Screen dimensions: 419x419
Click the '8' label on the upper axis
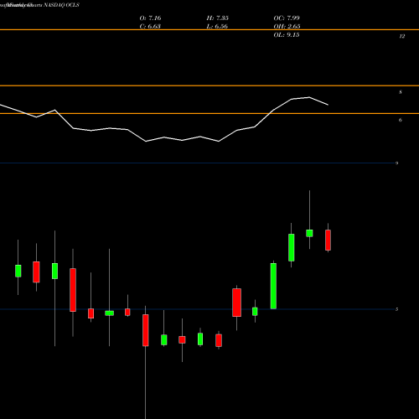401,92
